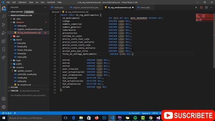This screenshot has height=121, width=215.
Task: Open footer_links.php file
Action: (25, 50)
